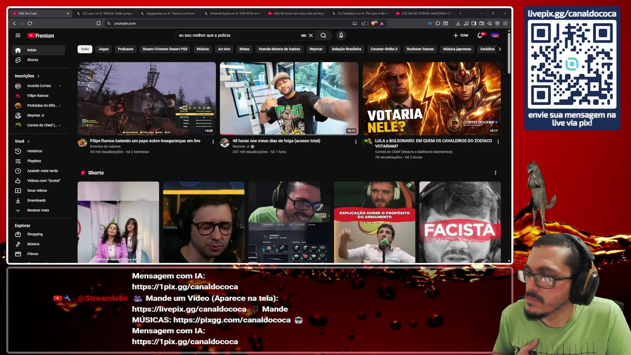Open Shorts in the sidebar
Image resolution: width=631 pixels, height=355 pixels.
click(x=38, y=60)
